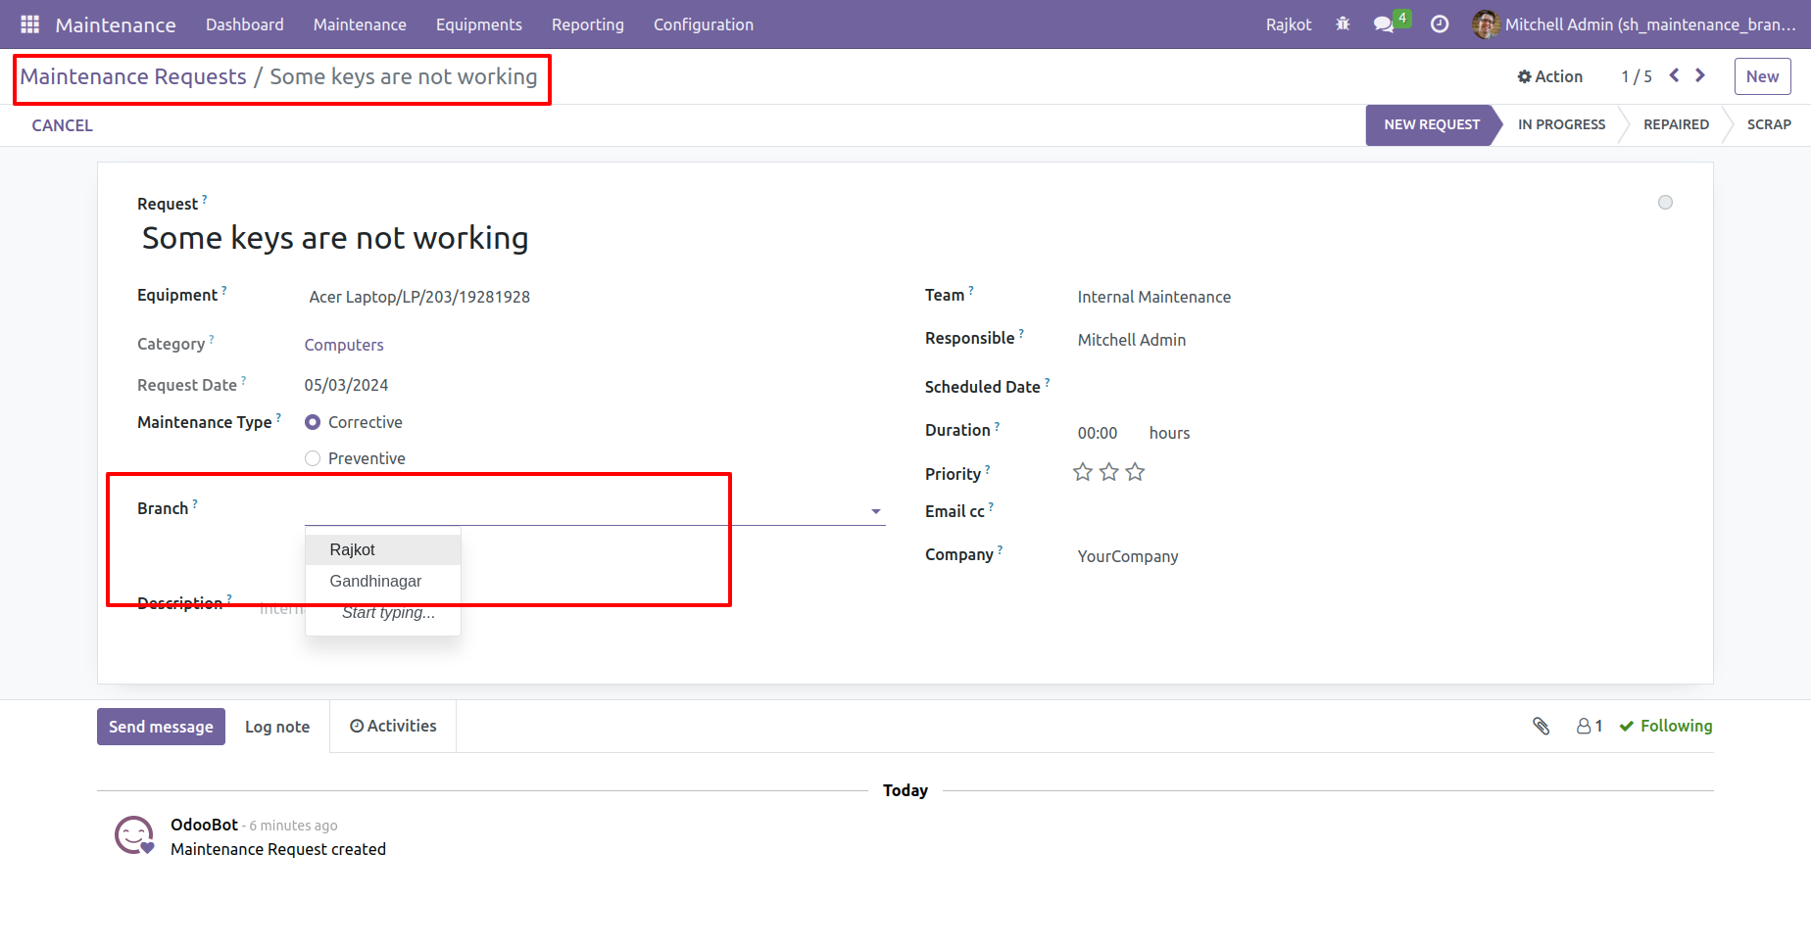Open the Company field selector

point(1372,556)
